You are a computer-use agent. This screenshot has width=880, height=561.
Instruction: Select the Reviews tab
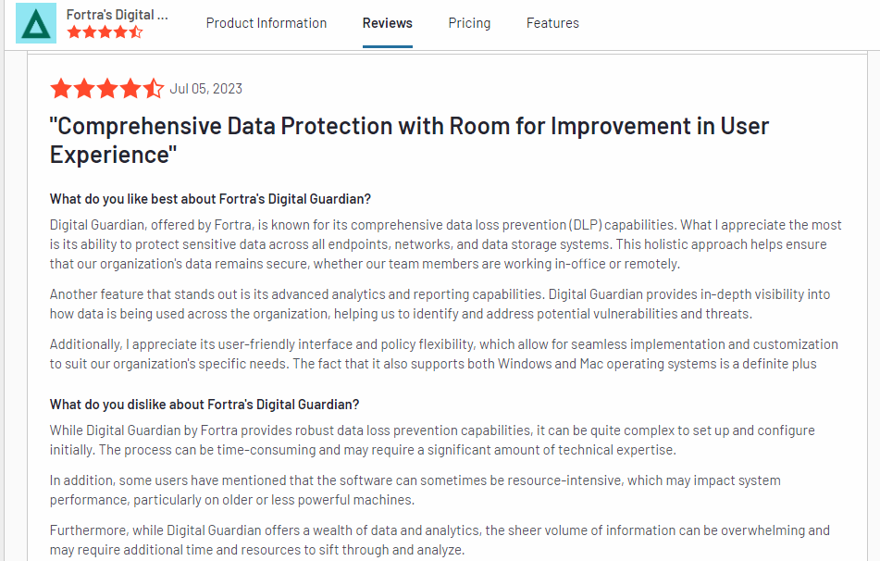click(387, 22)
